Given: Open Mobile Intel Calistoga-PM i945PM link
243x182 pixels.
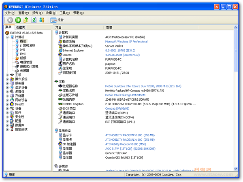Looking at the screenshot, I should (x=125, y=95).
